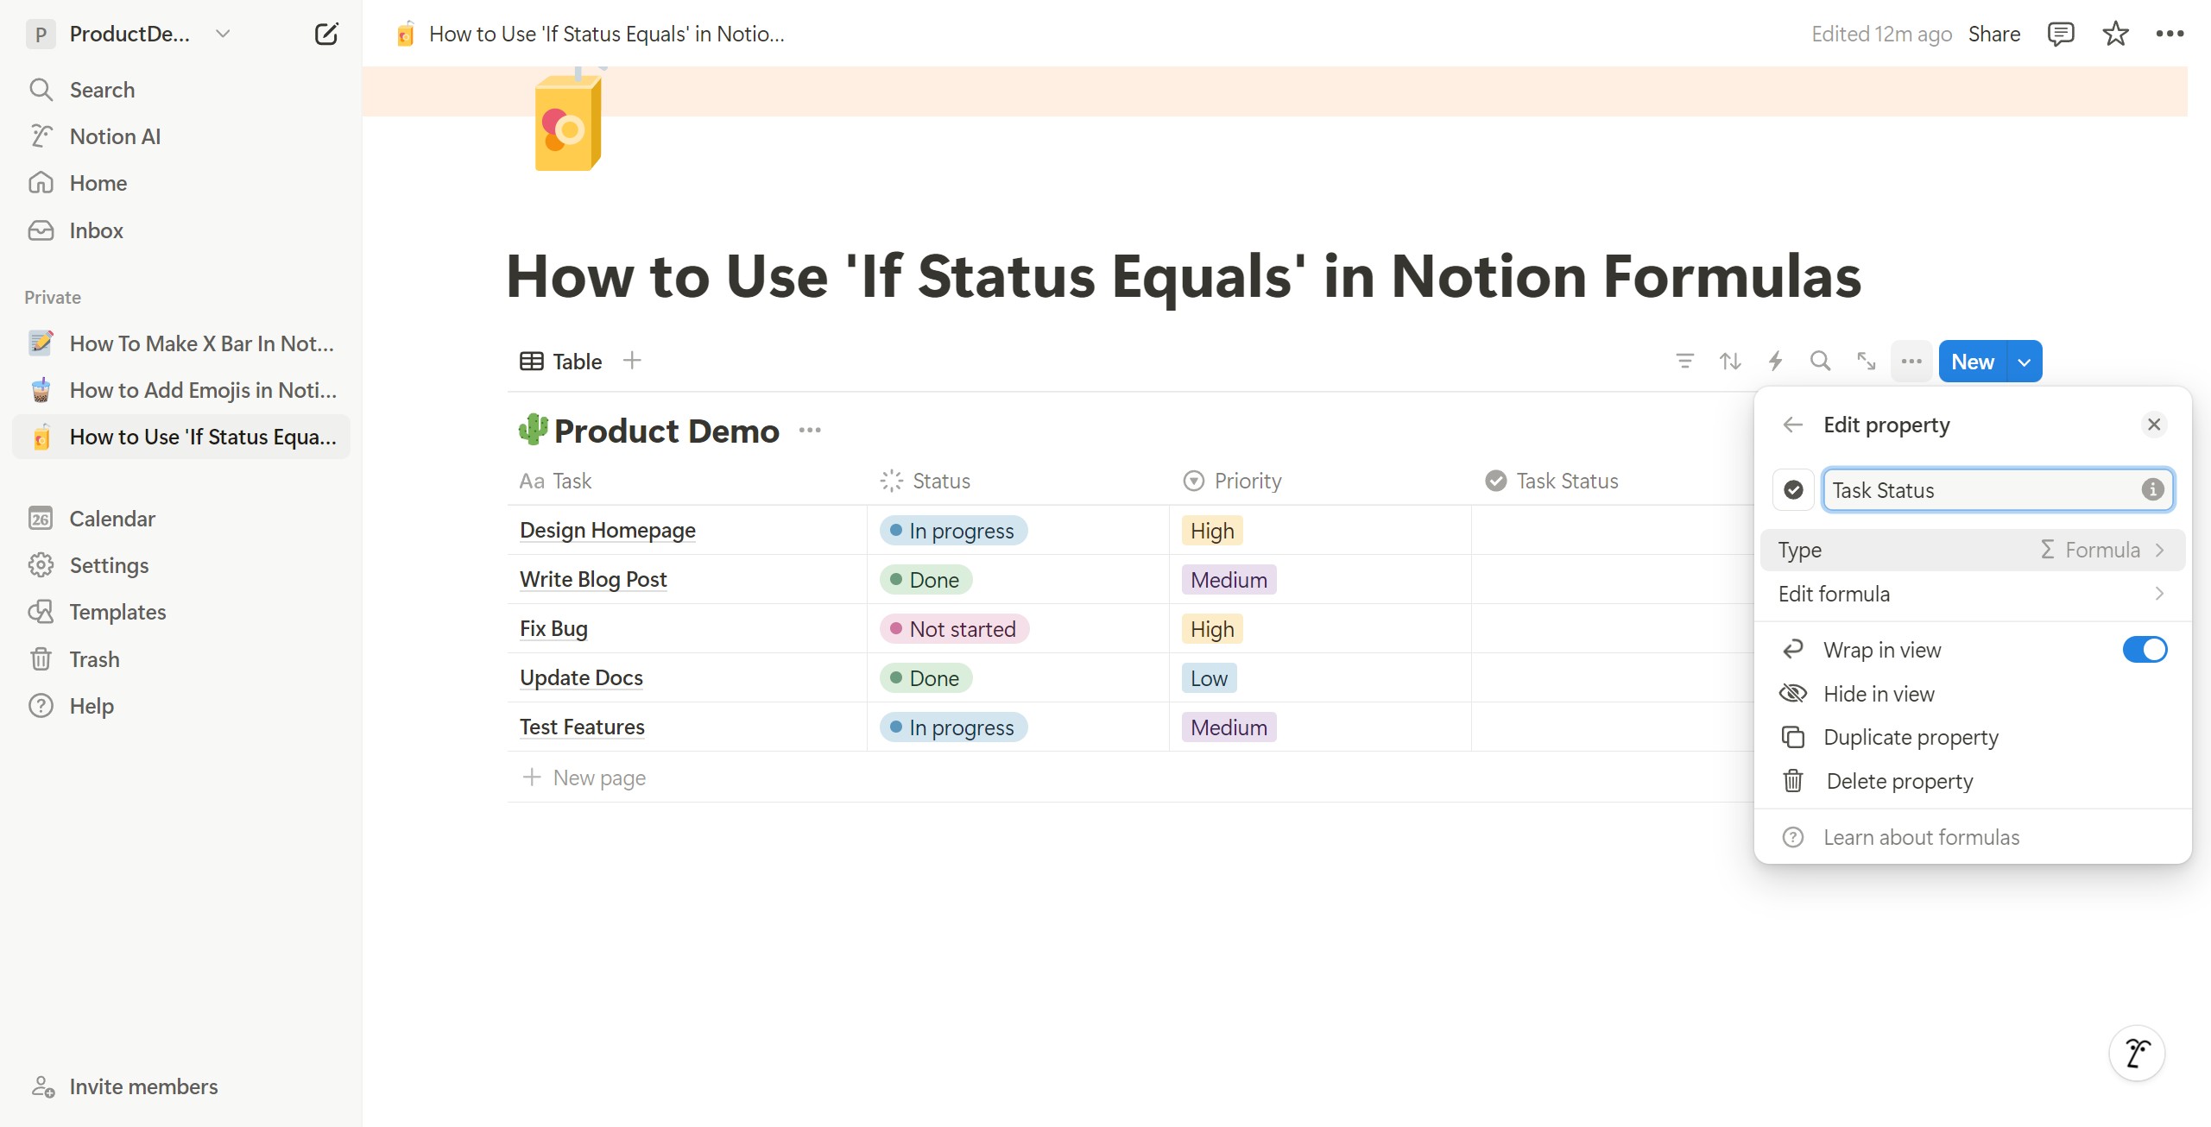Toggle Wrap in view switch
Screen dimensions: 2211x1127
2145,650
